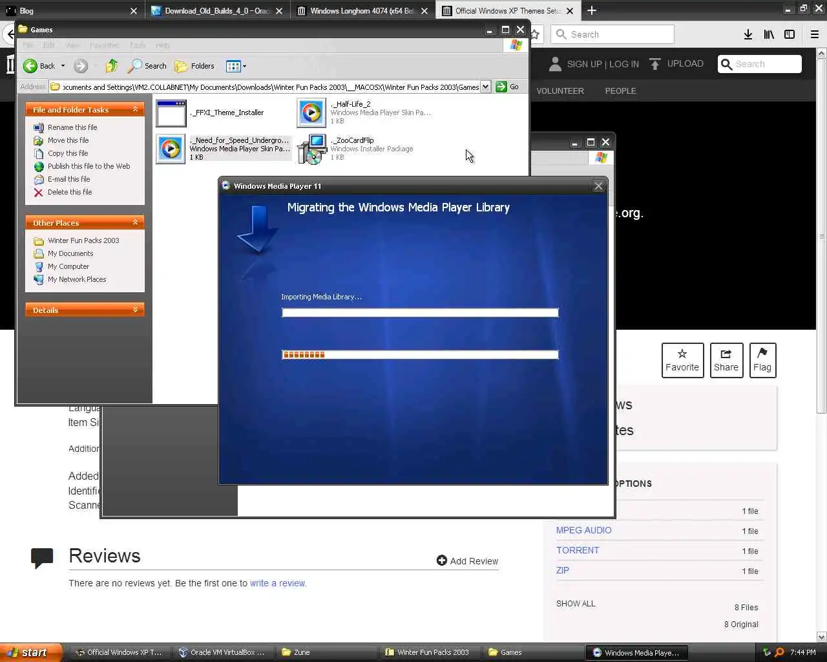Click the Favorite star button

[682, 360]
